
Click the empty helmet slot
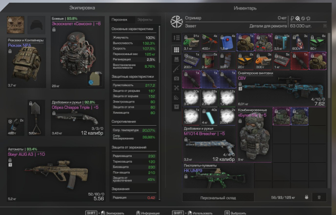point(37,25)
